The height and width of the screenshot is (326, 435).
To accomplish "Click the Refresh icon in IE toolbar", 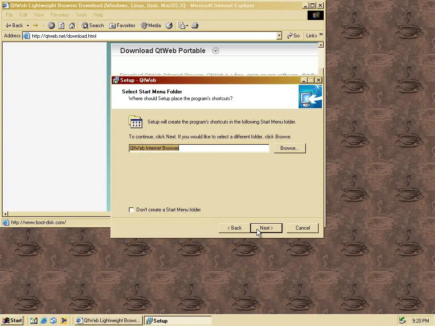I will pos(61,25).
